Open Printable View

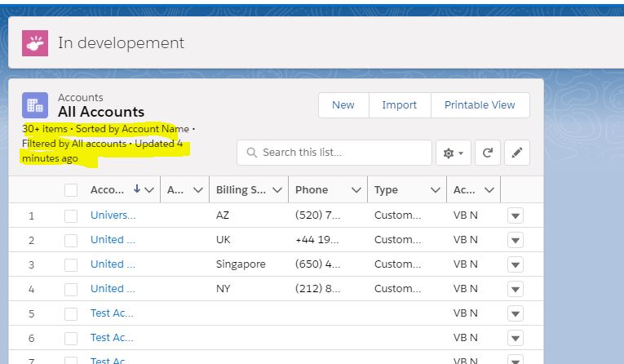[480, 104]
